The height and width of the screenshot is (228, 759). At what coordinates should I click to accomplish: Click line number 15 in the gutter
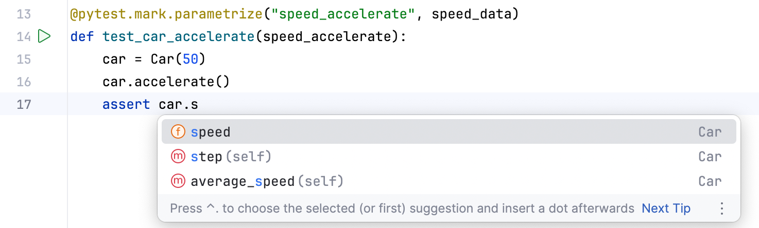[24, 60]
